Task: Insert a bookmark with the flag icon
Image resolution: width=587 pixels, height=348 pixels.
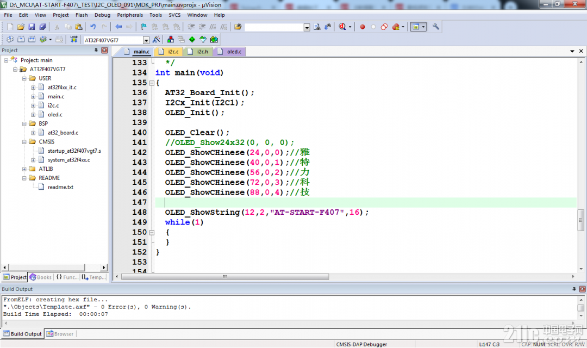Action: click(x=143, y=27)
